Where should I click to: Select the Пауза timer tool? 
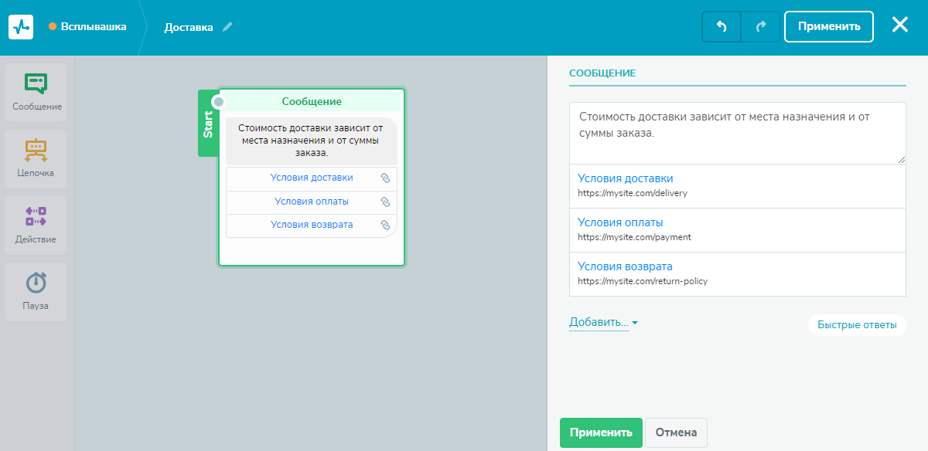click(36, 292)
